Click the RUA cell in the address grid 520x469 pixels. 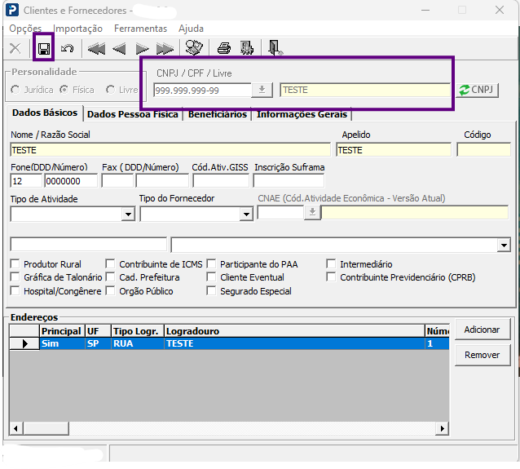coord(138,343)
